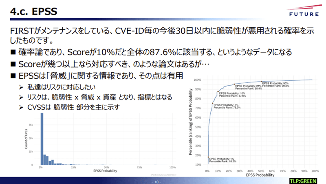Click the square bullet before 'Scoreが幾つ以上'

pyautogui.click(x=13, y=64)
